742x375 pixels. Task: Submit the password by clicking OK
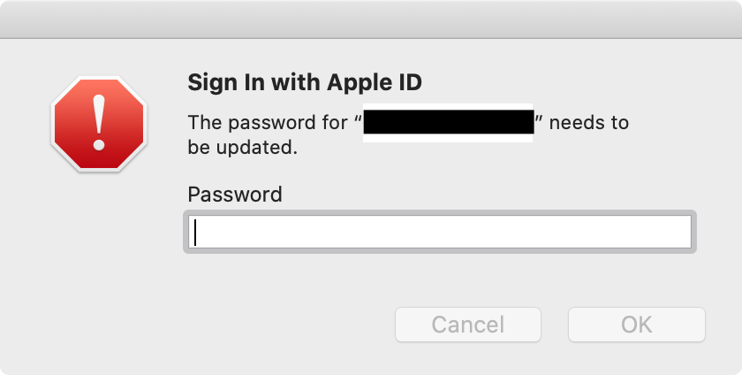(x=636, y=325)
